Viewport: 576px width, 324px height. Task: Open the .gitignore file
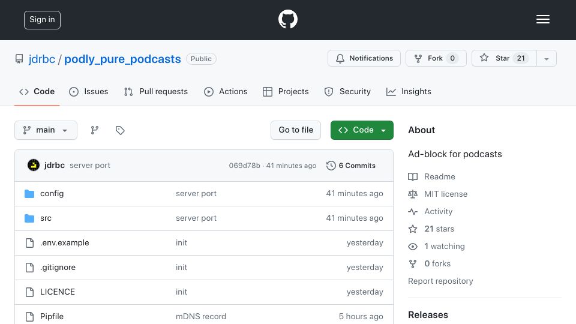pyautogui.click(x=58, y=268)
